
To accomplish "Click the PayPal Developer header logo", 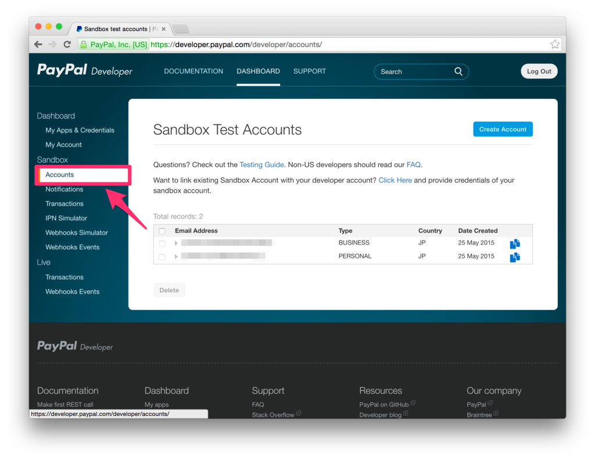I will click(85, 70).
